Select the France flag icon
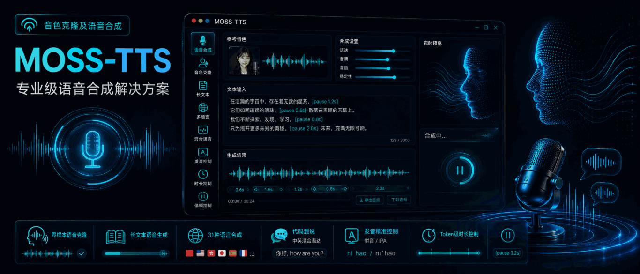This screenshot has width=640, height=274. (x=243, y=253)
